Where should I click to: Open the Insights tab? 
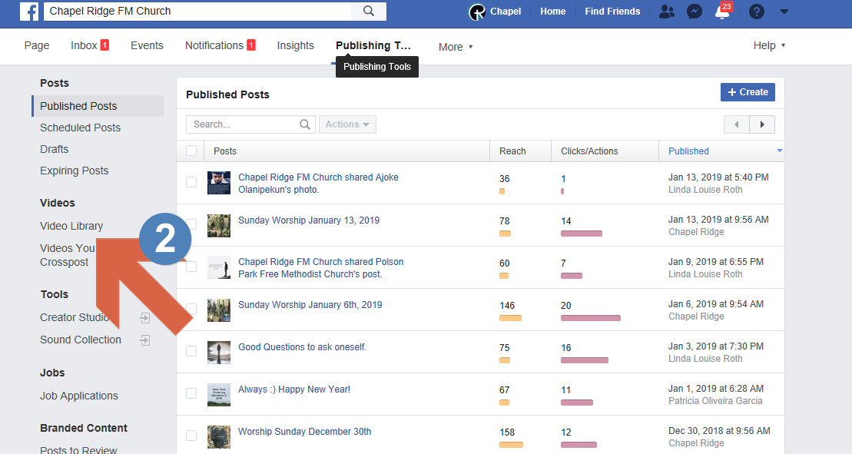[296, 45]
